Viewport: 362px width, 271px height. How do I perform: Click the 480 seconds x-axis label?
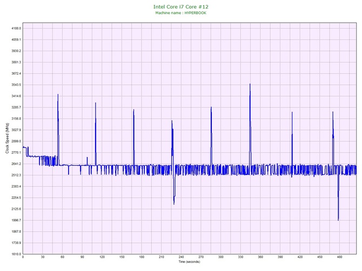pyautogui.click(x=340, y=257)
